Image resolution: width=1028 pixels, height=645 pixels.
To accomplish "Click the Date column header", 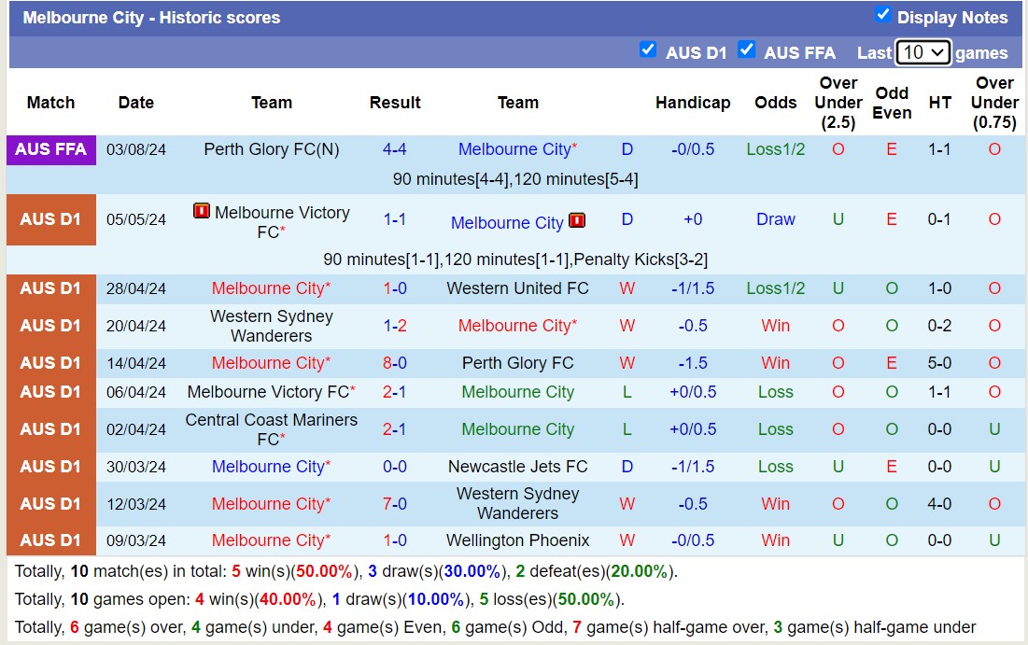I will click(x=135, y=103).
